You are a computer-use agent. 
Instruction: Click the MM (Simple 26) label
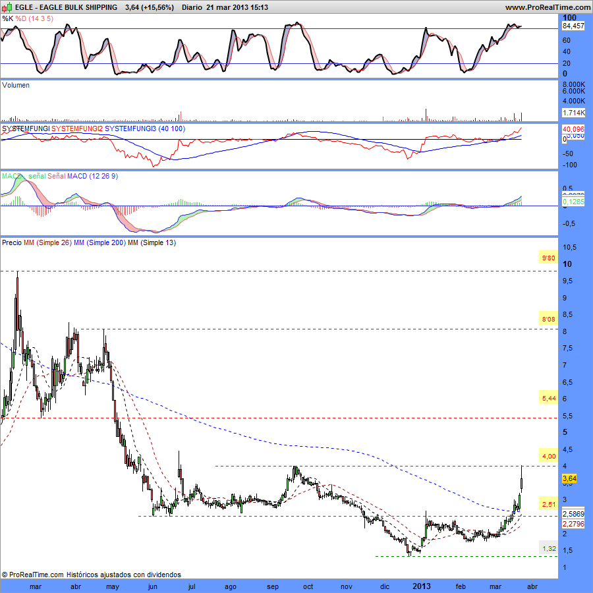pos(47,242)
